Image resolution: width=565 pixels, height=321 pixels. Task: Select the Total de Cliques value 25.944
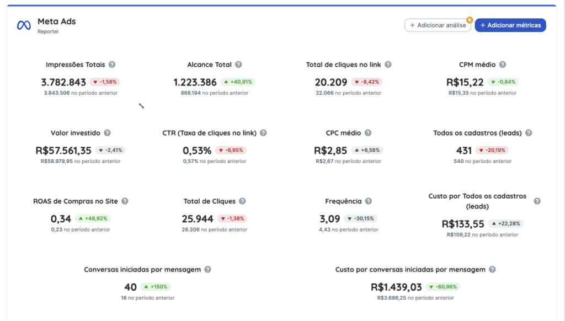coord(198,219)
